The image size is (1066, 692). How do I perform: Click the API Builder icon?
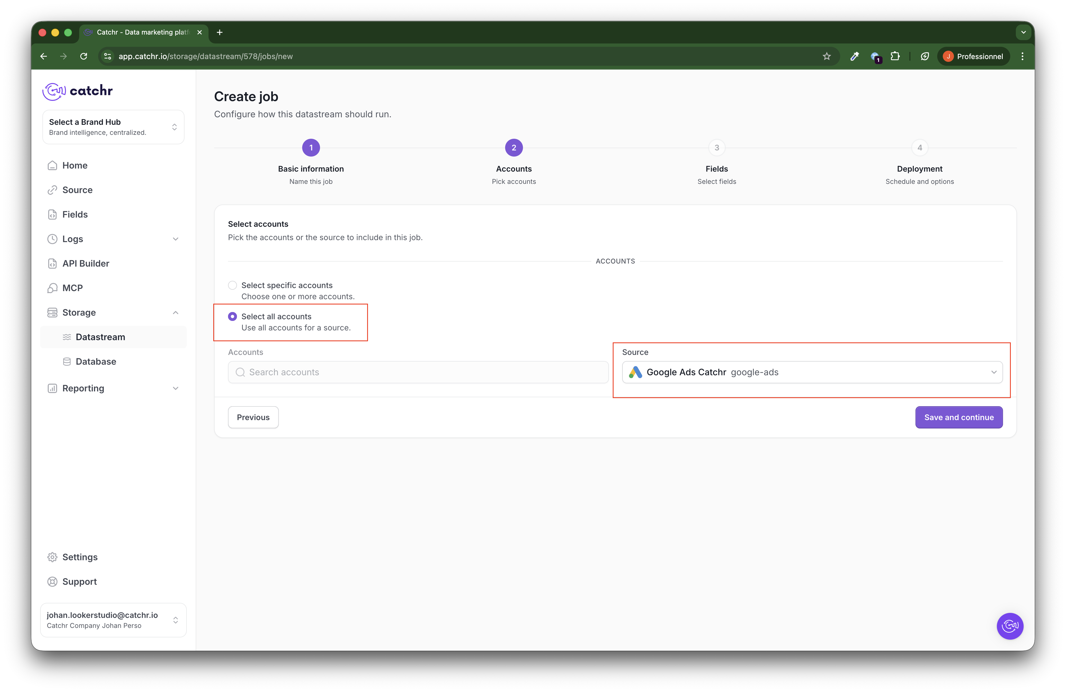[x=52, y=263]
